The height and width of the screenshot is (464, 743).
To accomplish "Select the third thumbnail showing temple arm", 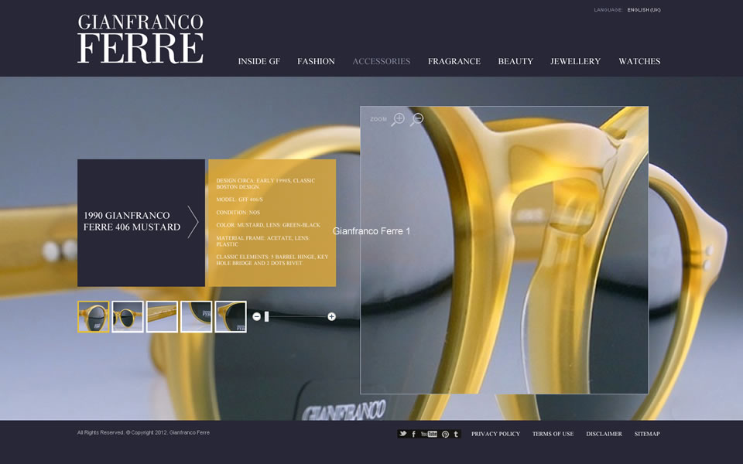I will click(162, 317).
